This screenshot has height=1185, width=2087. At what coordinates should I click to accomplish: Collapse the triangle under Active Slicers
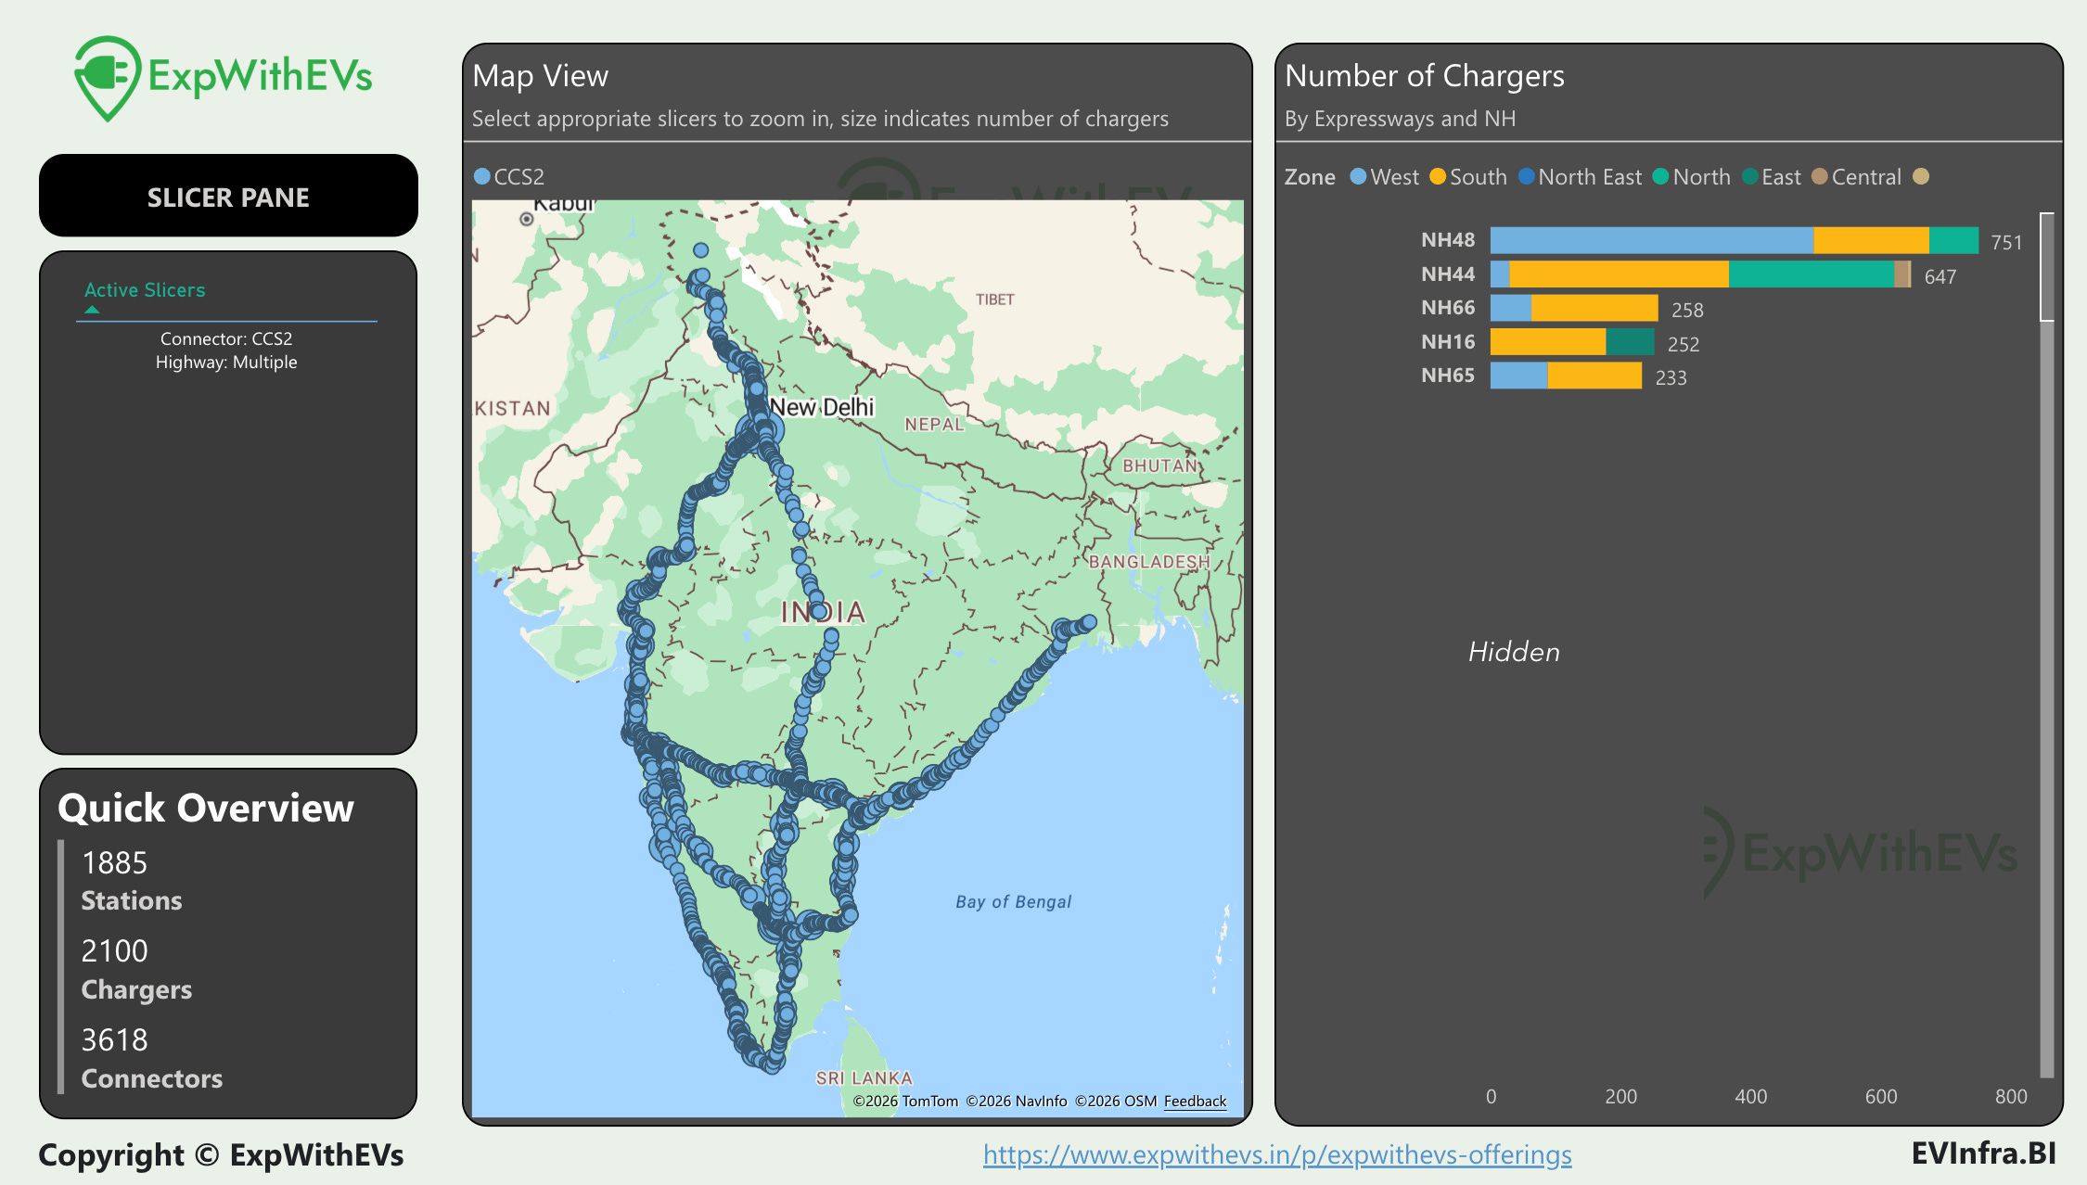click(x=92, y=311)
